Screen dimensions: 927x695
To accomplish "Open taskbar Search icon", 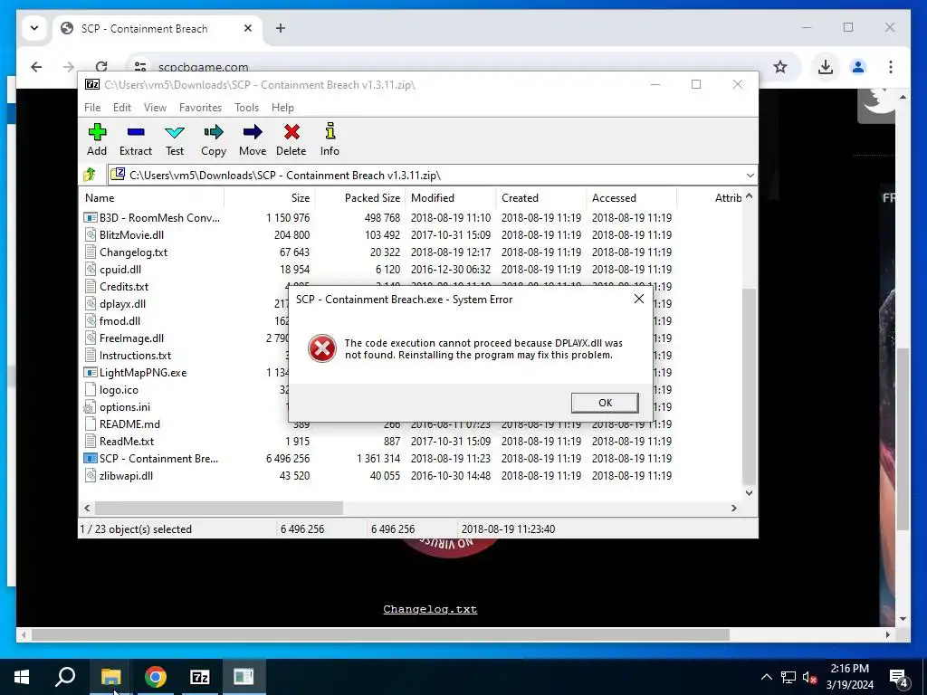I will point(65,677).
